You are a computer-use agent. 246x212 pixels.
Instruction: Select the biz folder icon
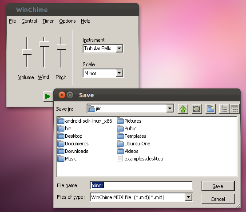61,128
